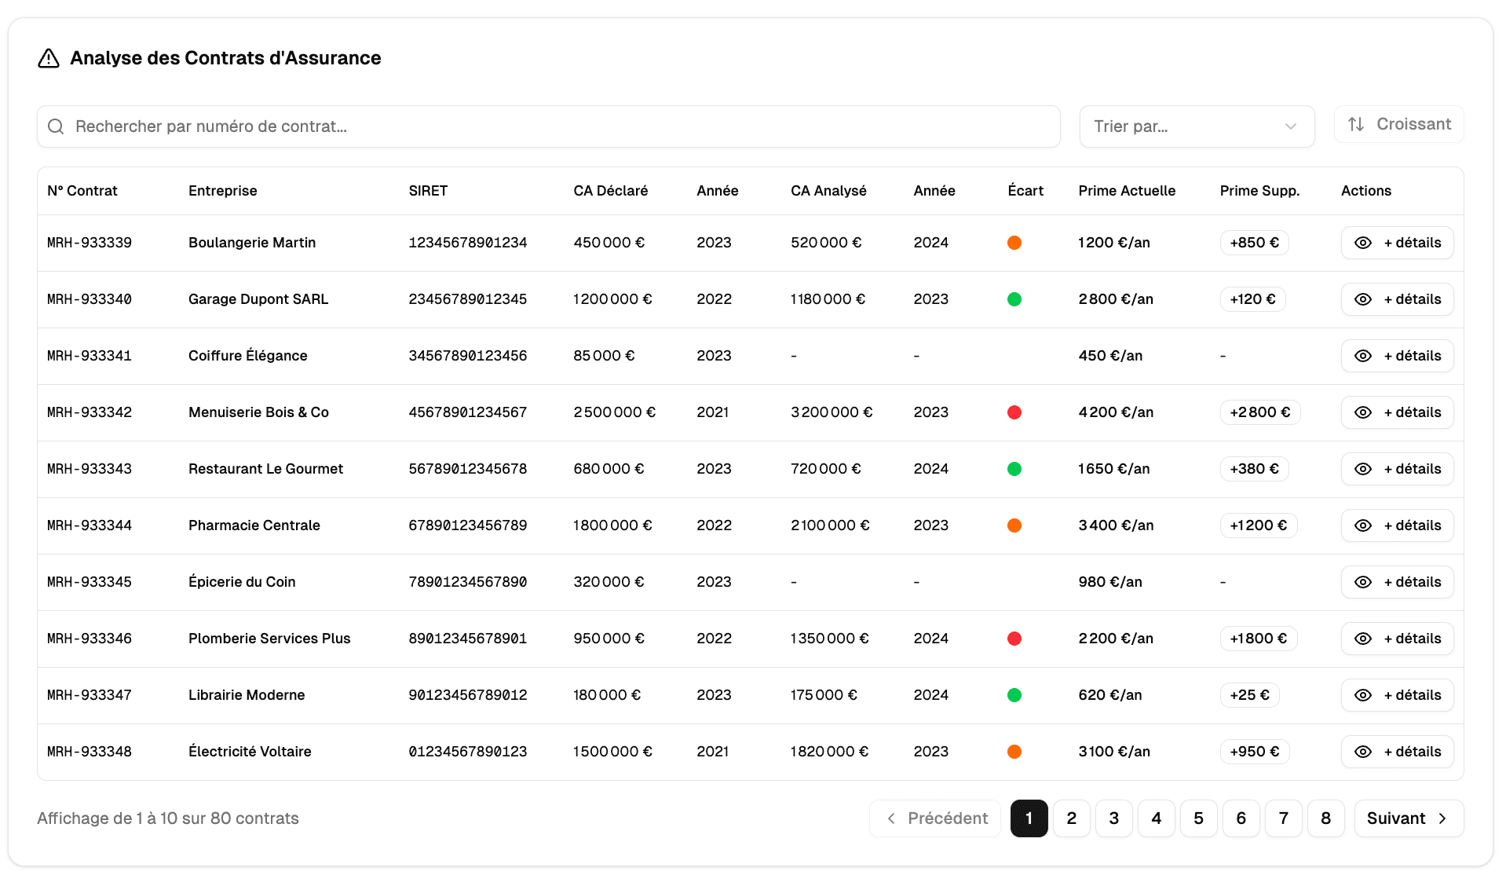Click the red status dot for Plomberie Services Plus
This screenshot has height=886, width=1506.
pyautogui.click(x=1014, y=639)
